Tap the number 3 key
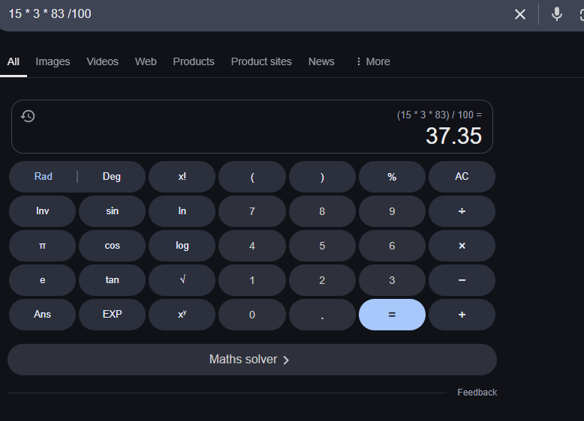The width and height of the screenshot is (584, 421). coord(392,280)
